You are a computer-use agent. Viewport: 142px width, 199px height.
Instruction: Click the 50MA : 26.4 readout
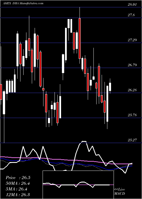(x=18, y=183)
